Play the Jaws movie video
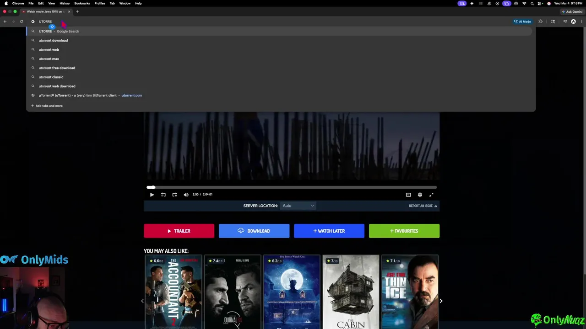Screen dimensions: 586x329 tap(152, 195)
